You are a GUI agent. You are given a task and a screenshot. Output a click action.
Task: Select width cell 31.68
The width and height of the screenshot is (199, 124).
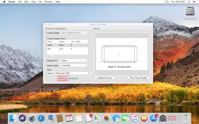tap(50, 45)
